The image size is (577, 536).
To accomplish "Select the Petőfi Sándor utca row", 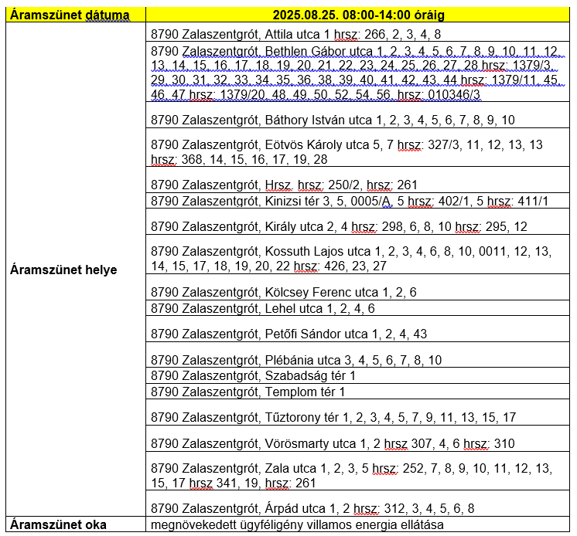I will (x=357, y=329).
